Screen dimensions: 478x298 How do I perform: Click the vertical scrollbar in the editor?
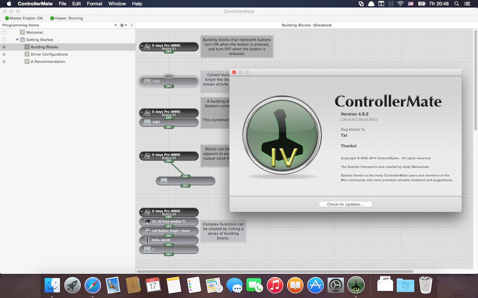pyautogui.click(x=476, y=79)
